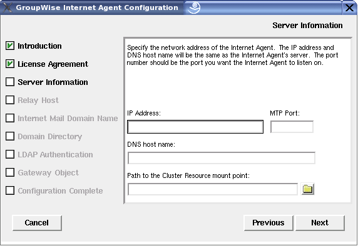Toggle the Internet Mail Domain Name checkbox
This screenshot has width=358, height=246.
pos(10,118)
